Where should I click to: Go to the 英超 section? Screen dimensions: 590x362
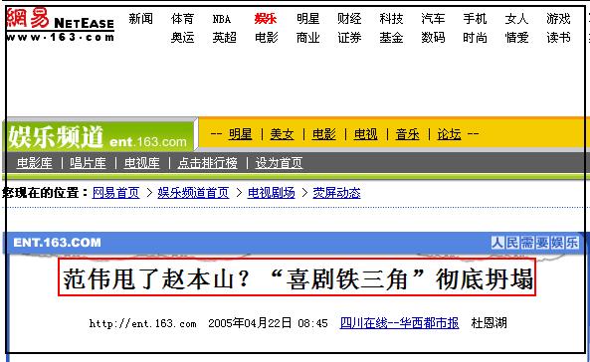(x=224, y=37)
